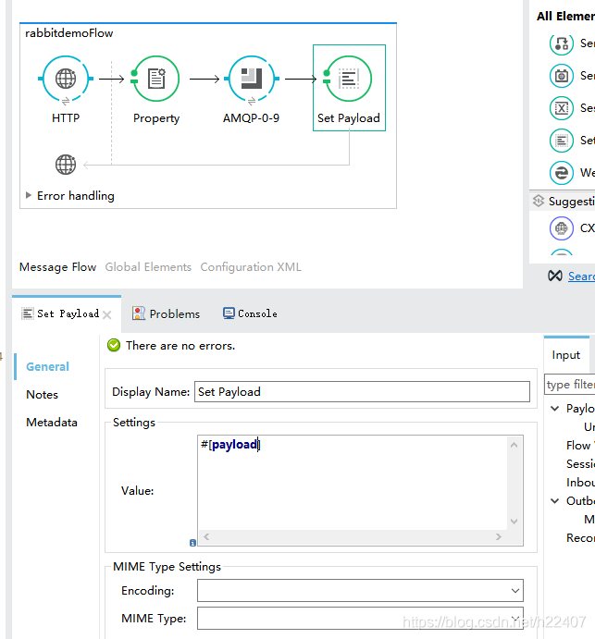595x639 pixels.
Task: Open the Input metadata tab
Action: pyautogui.click(x=566, y=355)
